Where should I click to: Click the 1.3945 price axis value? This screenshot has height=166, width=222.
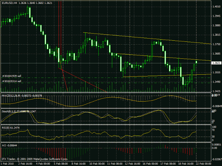tap(216, 16)
